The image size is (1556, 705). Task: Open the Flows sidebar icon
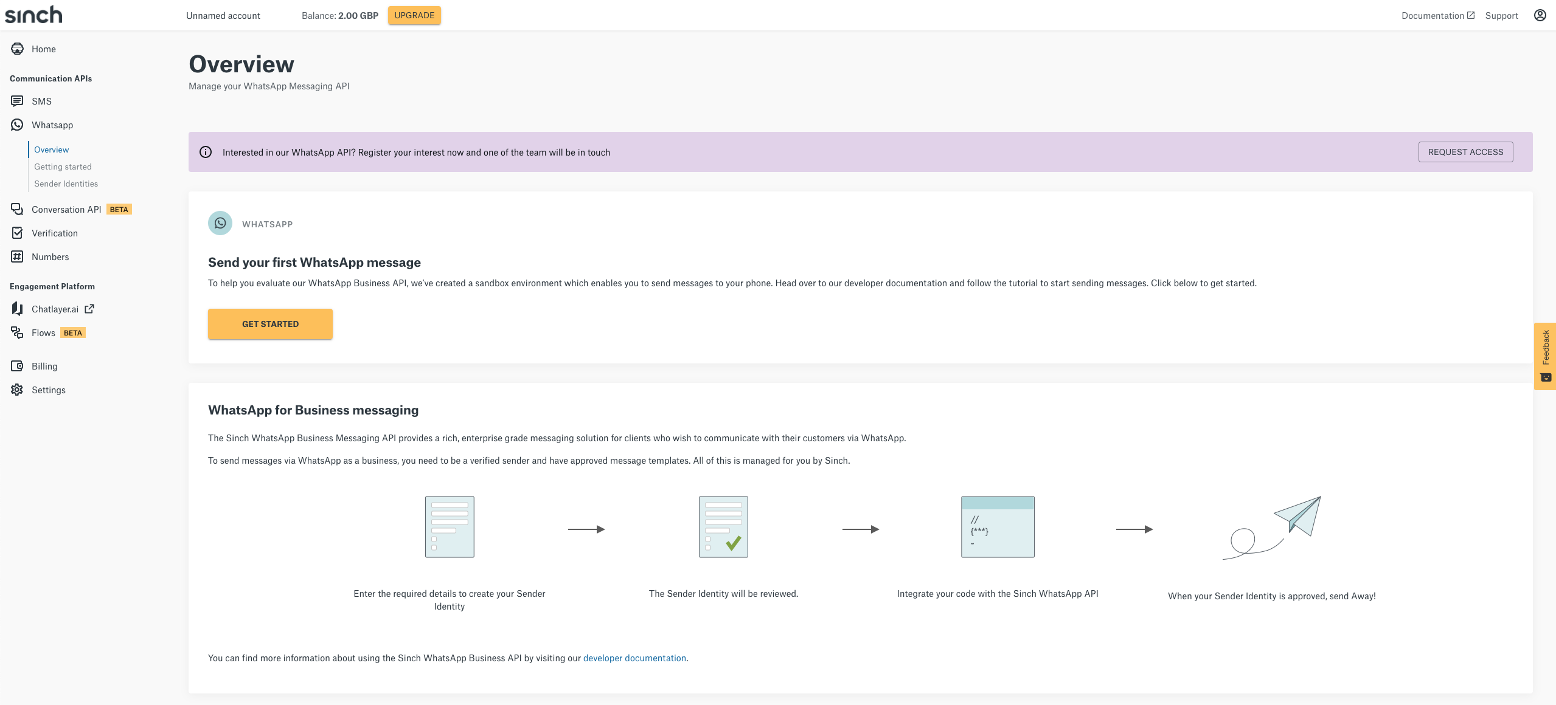(17, 332)
